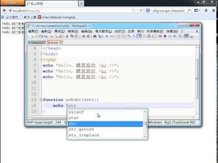Click the Print icon in Notepad++ toolbar
This screenshot has height=163, width=218.
click(60, 36)
